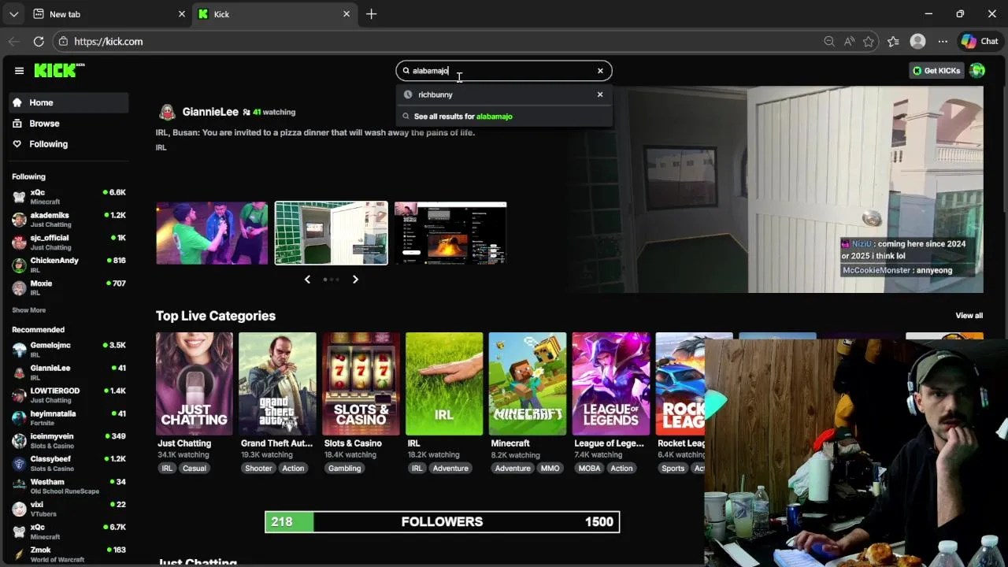Open sjc_official channel in sidebar
This screenshot has width=1008, height=567.
point(69,243)
